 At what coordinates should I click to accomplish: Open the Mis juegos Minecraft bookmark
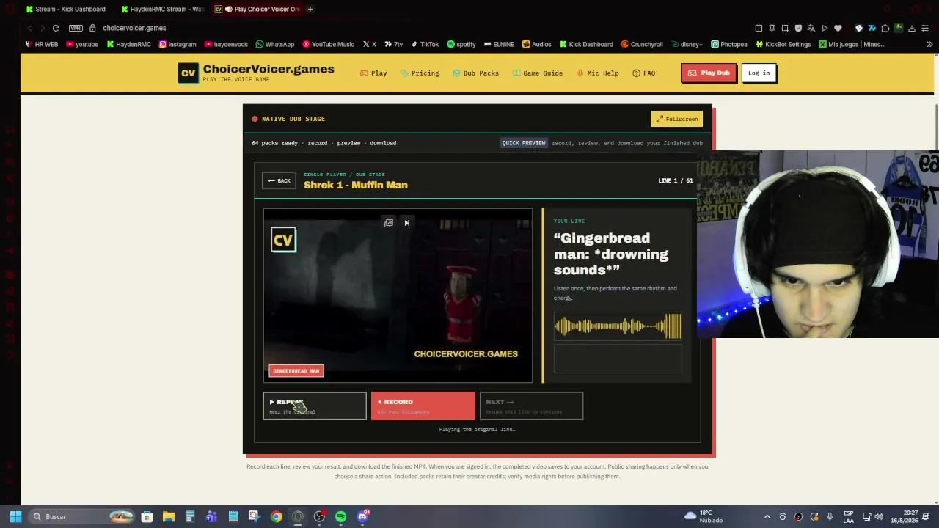tap(852, 44)
